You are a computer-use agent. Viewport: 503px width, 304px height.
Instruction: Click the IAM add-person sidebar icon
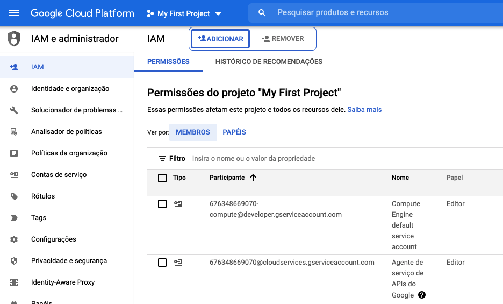coord(14,67)
